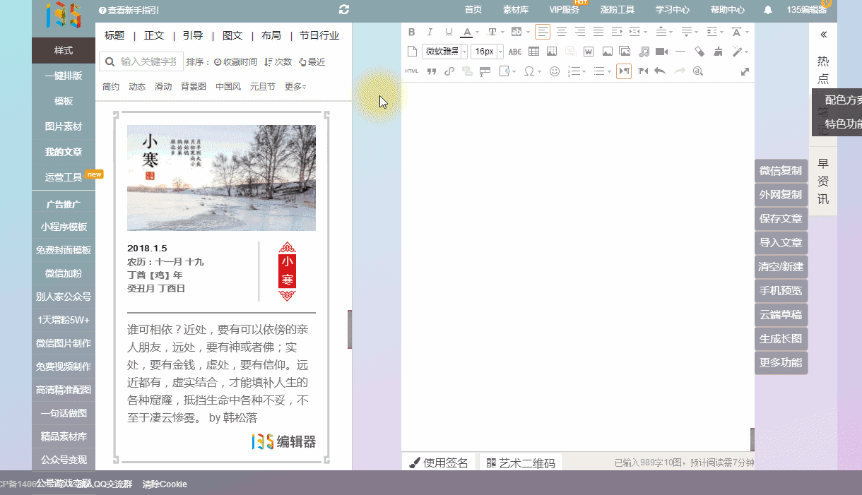Viewport: 862px width, 495px height.
Task: Sort styles by 次数
Action: pyautogui.click(x=278, y=62)
